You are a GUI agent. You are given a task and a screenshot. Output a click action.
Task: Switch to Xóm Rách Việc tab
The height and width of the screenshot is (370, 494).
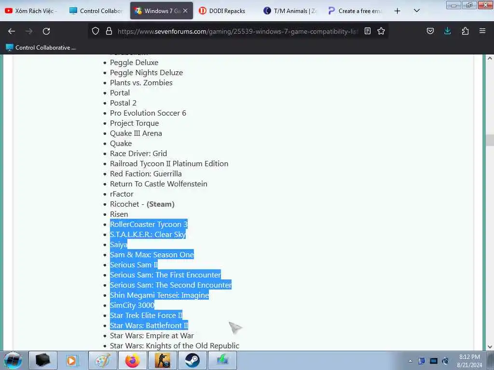point(31,11)
